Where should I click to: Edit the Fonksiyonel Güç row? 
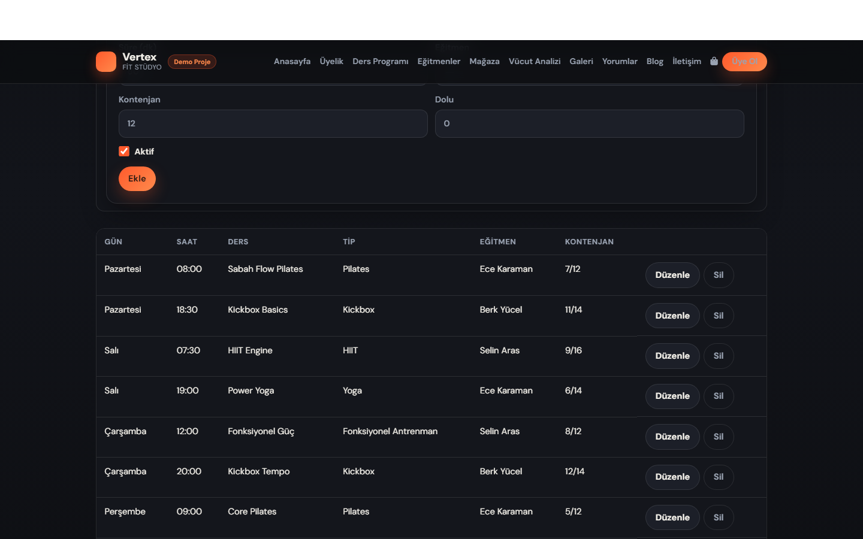pos(672,437)
